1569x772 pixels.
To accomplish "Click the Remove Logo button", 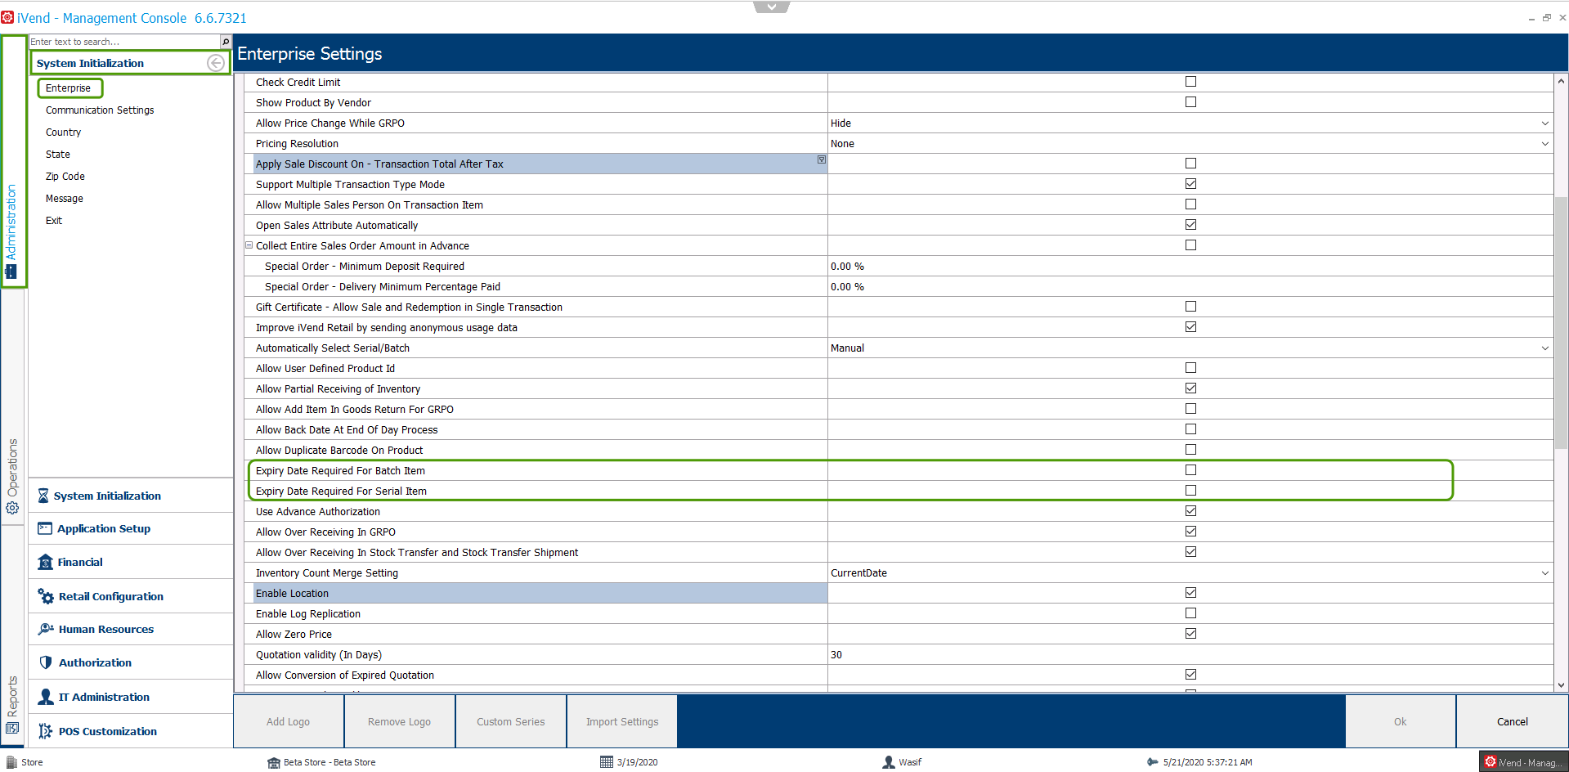I will [x=400, y=721].
